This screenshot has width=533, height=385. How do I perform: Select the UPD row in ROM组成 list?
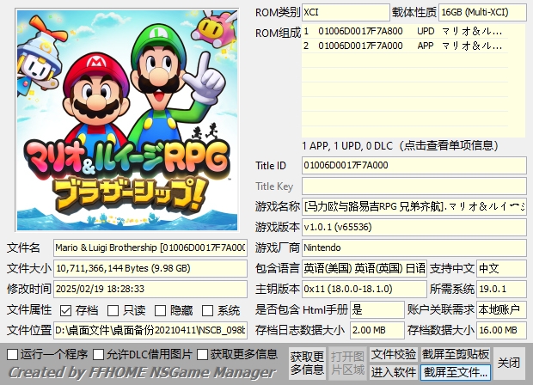click(413, 31)
